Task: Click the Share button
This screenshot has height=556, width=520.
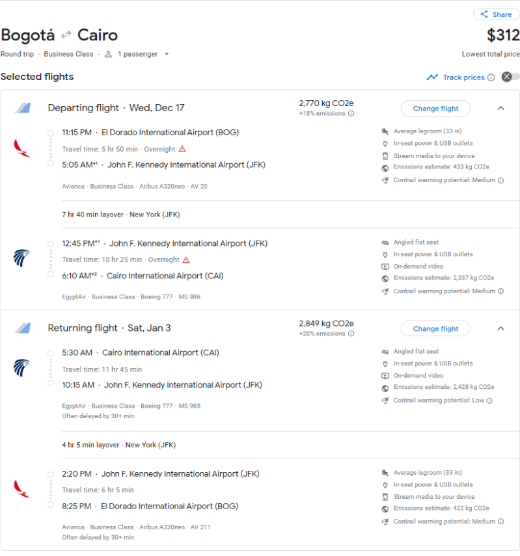Action: 497,14
